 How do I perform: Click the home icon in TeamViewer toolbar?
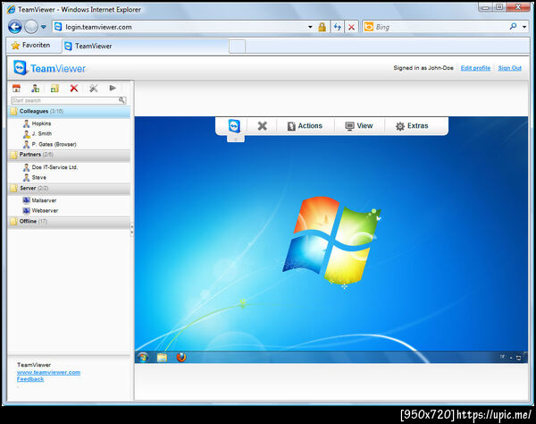[16, 89]
